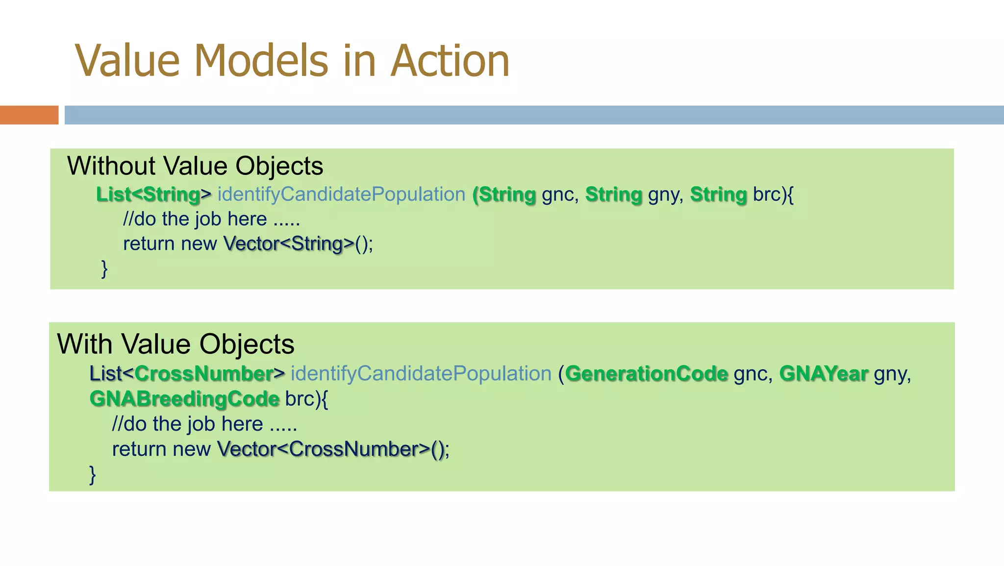Click the orange accent rectangle under the title
This screenshot has width=1004, height=566.
click(29, 115)
